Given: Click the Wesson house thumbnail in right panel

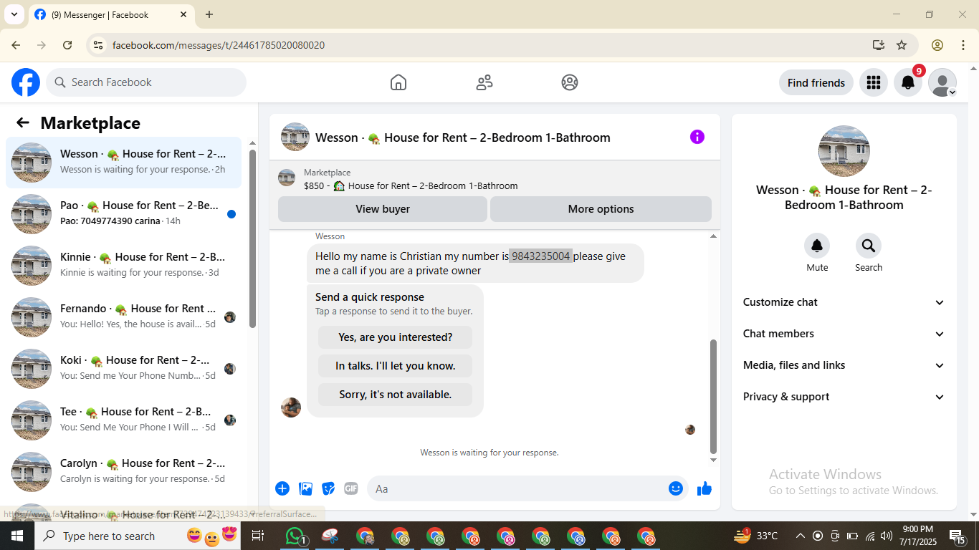Looking at the screenshot, I should pyautogui.click(x=844, y=151).
